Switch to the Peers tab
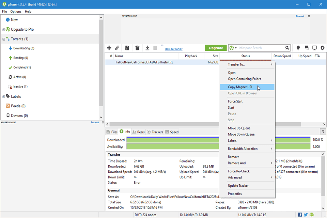Viewport: 327px width, 218px height. click(x=138, y=132)
